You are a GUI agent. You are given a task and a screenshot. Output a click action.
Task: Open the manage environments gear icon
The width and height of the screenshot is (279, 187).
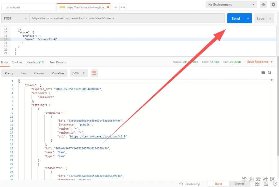(273, 4)
